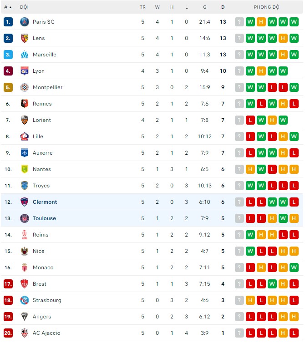
Task: Click the Marseille club badge
Action: (25, 55)
